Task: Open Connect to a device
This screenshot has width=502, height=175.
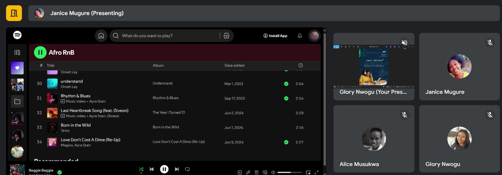Action: point(265,172)
